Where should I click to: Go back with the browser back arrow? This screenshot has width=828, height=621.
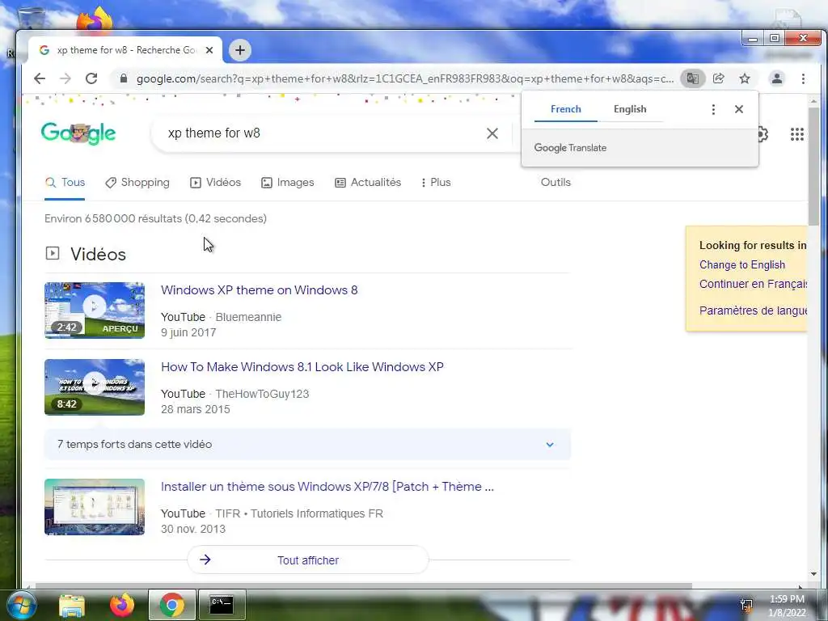[x=40, y=78]
